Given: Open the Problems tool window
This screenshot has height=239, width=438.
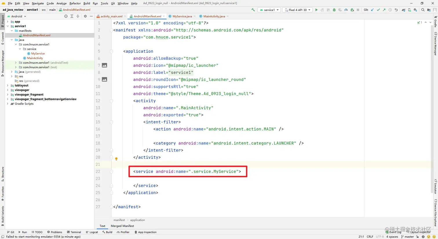Looking at the screenshot, I should tap(54, 232).
